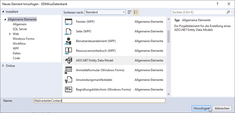Expand the Web tree node arrow
The image size is (235, 113).
10,34
